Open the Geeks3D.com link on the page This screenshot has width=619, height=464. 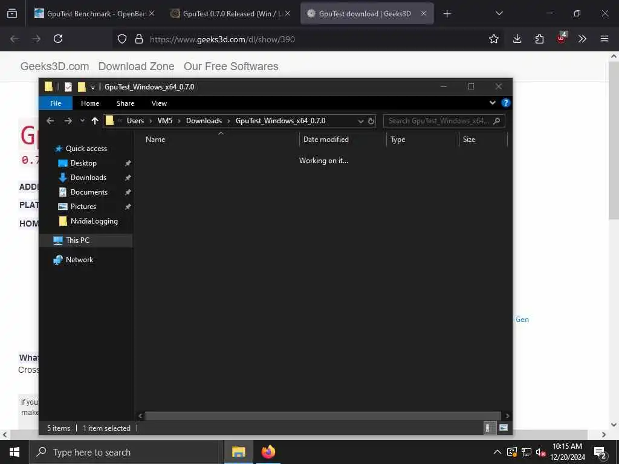[x=54, y=66]
